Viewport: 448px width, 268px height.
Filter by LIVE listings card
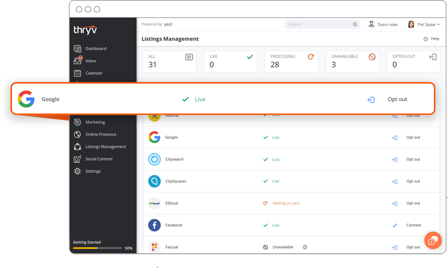tap(230, 62)
